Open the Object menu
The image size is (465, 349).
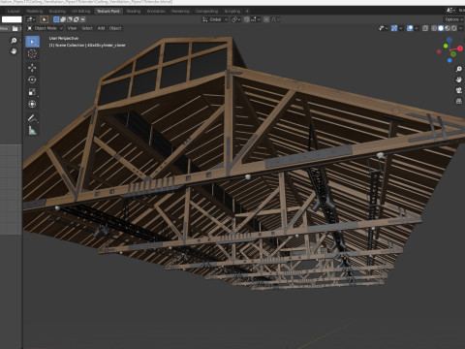pyautogui.click(x=115, y=28)
